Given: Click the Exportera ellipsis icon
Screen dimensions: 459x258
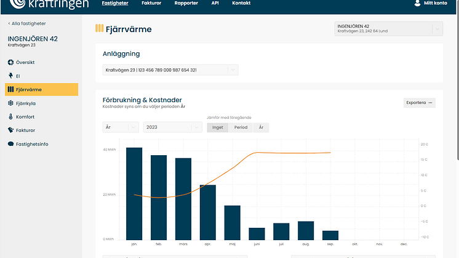Looking at the screenshot, I should pyautogui.click(x=430, y=103).
